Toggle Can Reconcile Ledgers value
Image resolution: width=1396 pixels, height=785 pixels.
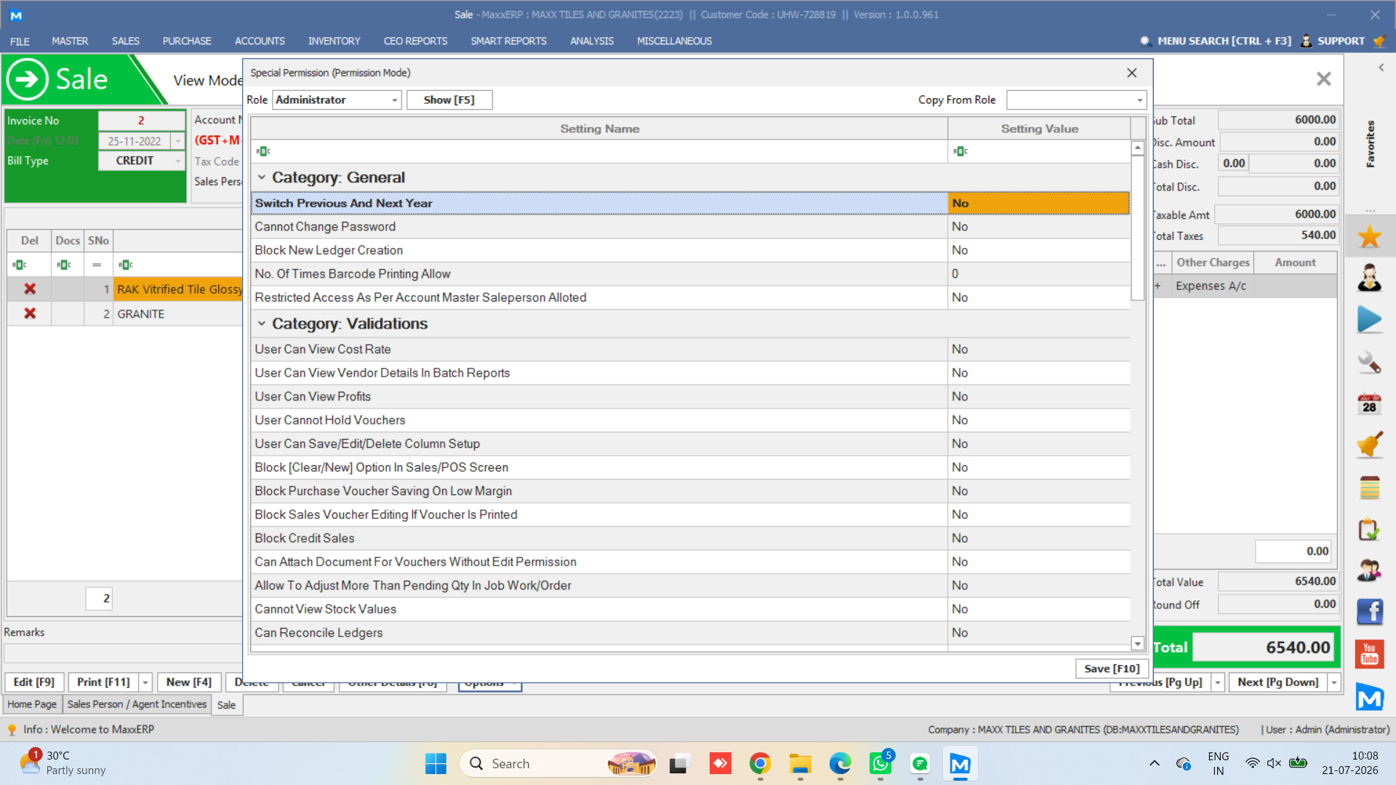click(1039, 633)
